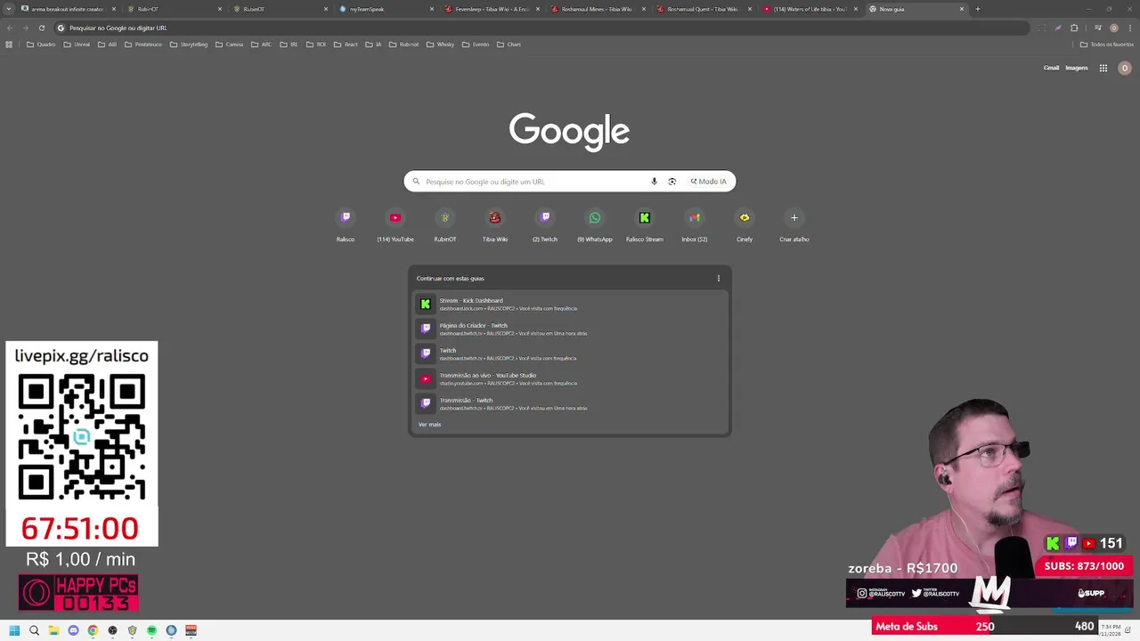The height and width of the screenshot is (641, 1140).
Task: Open the Camisa bookmark folder
Action: (x=229, y=45)
